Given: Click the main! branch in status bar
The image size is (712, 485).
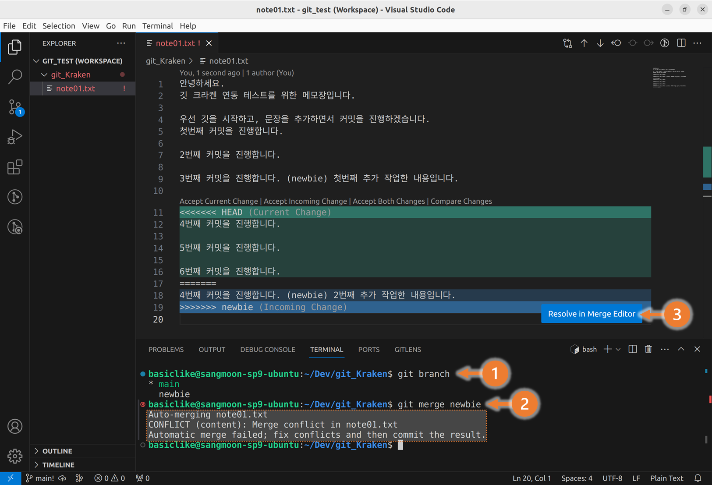Looking at the screenshot, I should coord(40,478).
